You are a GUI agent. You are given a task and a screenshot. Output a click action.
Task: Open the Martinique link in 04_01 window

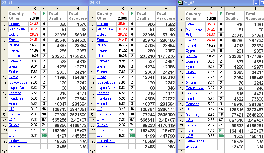point(105,29)
